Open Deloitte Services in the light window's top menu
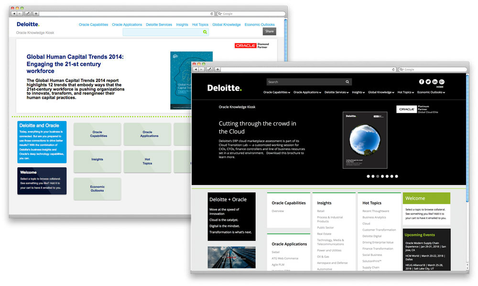The width and height of the screenshot is (478, 286). [x=159, y=25]
